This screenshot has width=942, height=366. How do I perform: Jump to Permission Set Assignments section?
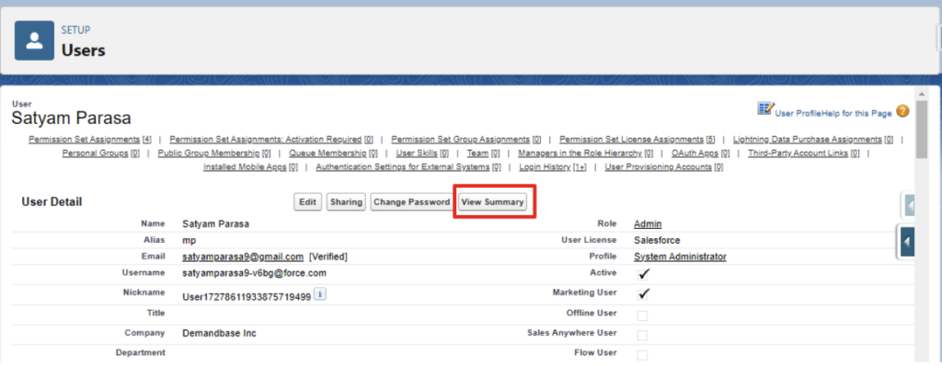pos(84,139)
